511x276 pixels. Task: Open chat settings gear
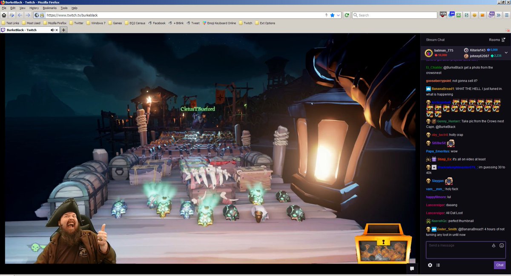coord(430,265)
